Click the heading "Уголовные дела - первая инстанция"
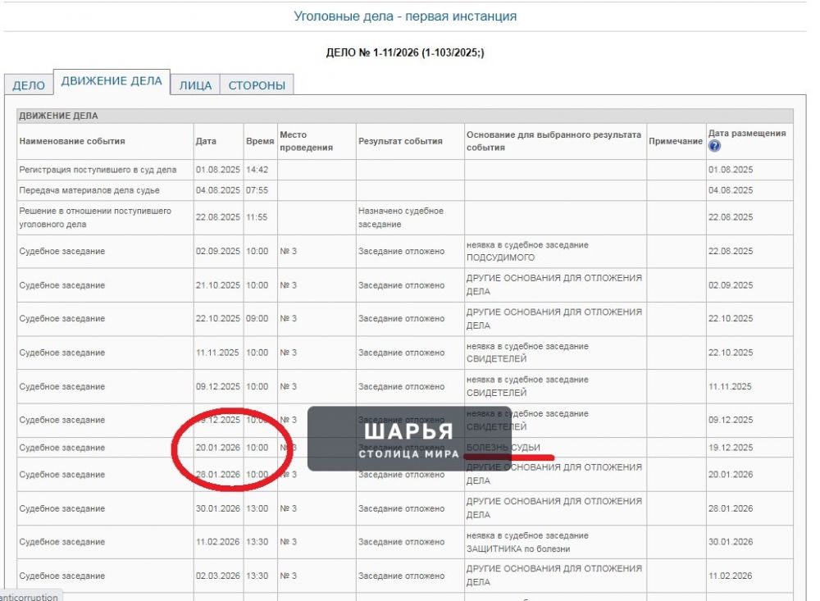 tap(405, 16)
